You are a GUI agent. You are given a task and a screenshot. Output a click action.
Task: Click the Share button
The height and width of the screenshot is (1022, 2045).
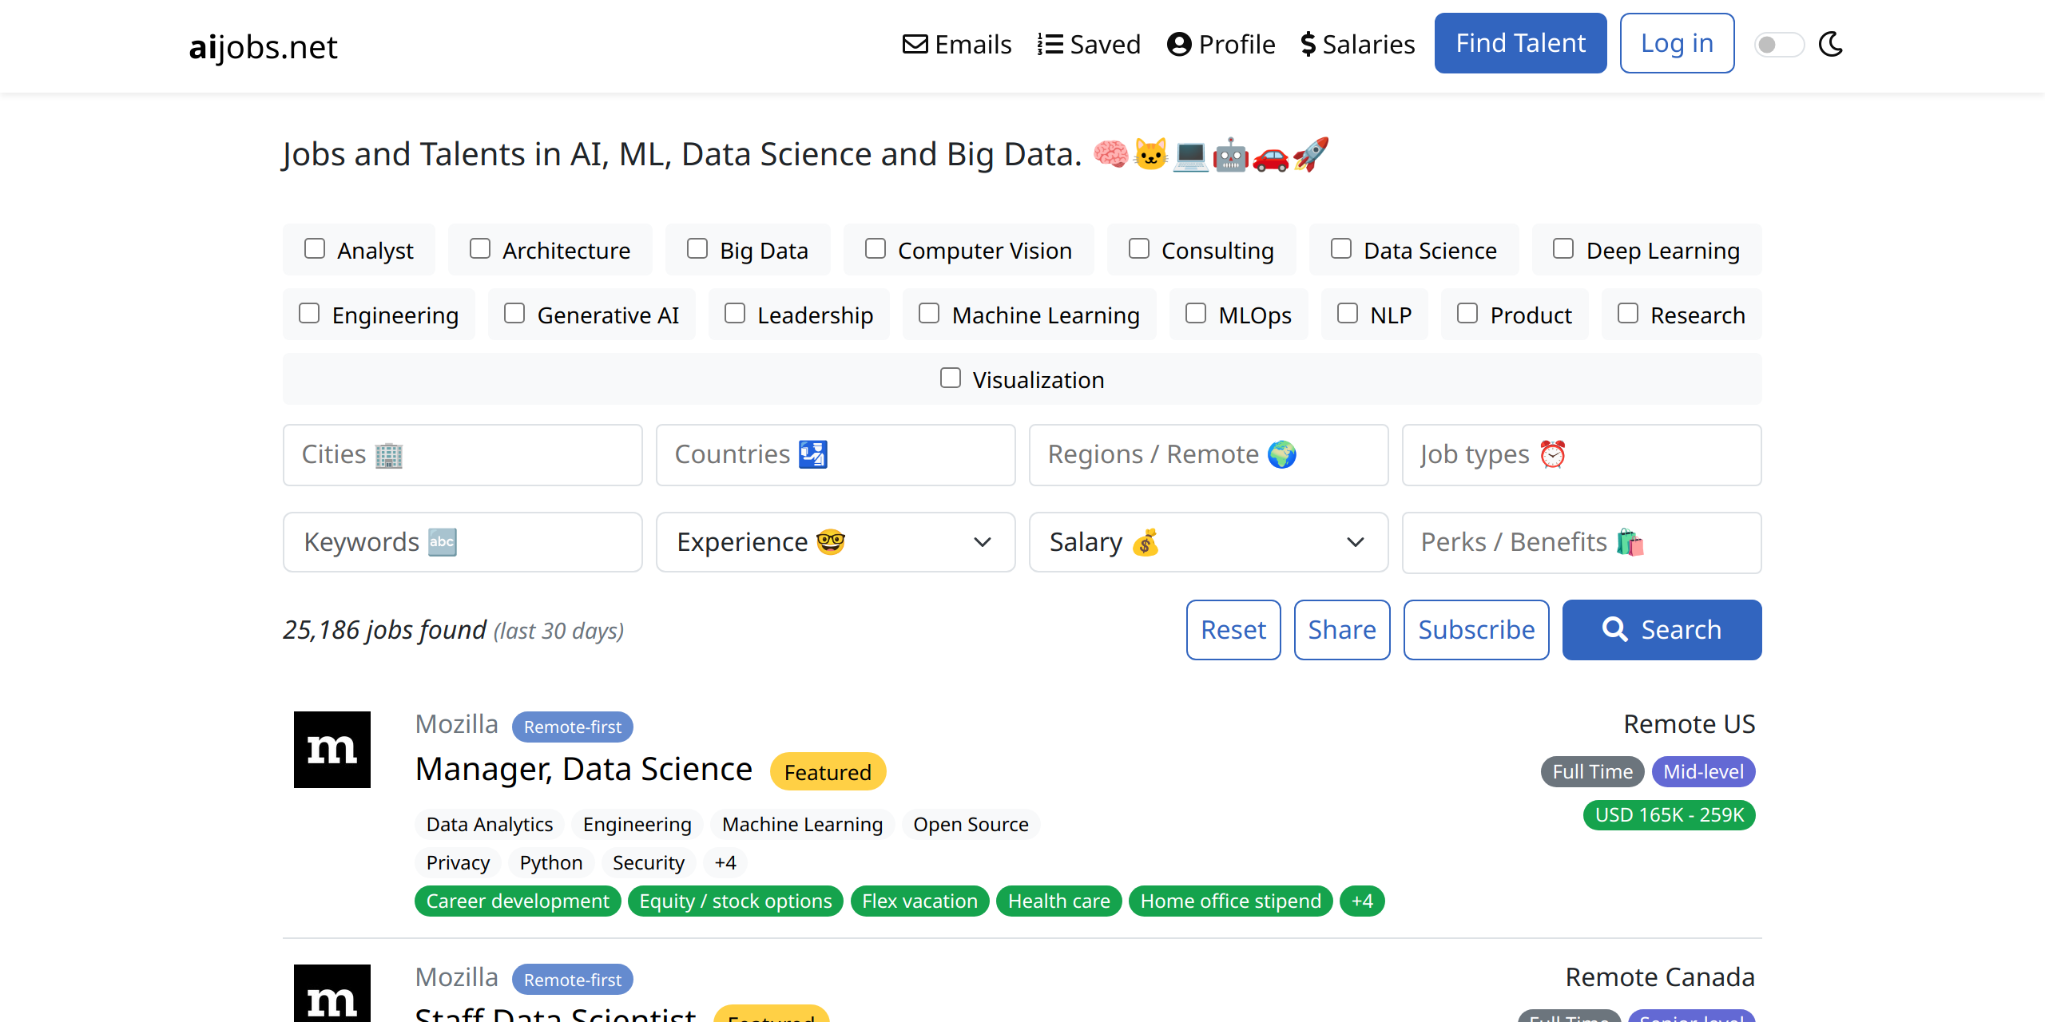[x=1342, y=629]
